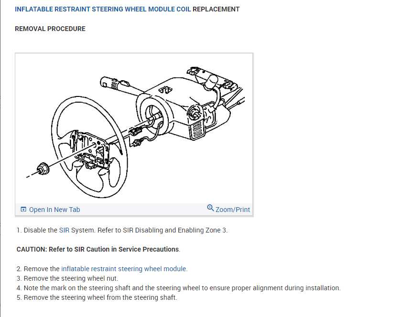The image size is (413, 317).
Task: Open the inflatable restraint steering wheel module link
Action: (124, 269)
